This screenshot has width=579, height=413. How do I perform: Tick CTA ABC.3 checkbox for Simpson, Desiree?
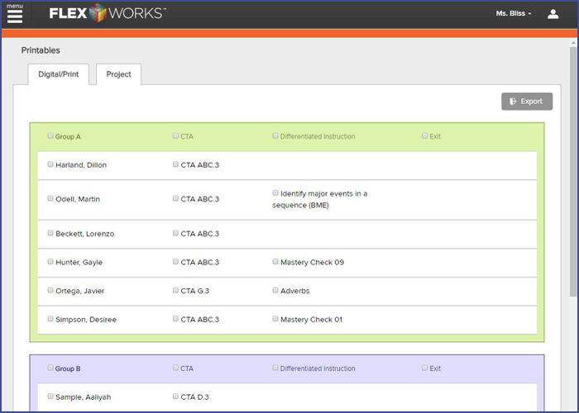[x=175, y=319]
